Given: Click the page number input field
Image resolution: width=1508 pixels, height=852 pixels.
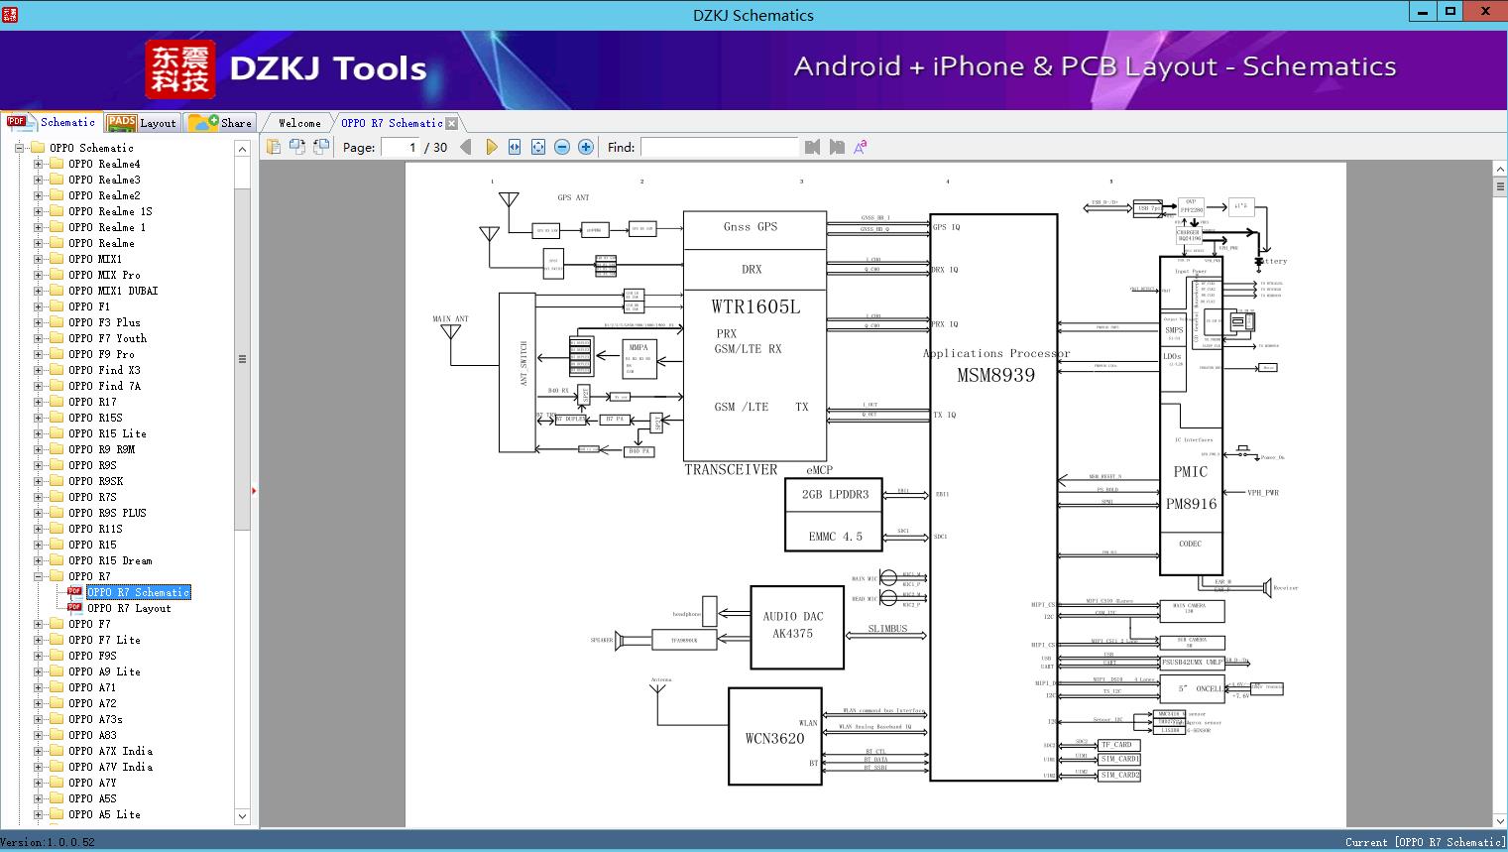Looking at the screenshot, I should [x=400, y=147].
